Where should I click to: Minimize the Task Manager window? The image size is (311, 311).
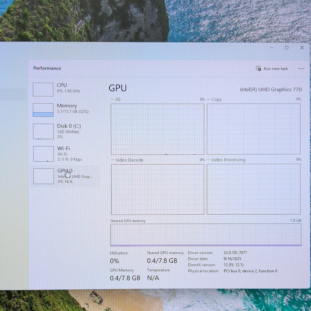click(272, 48)
